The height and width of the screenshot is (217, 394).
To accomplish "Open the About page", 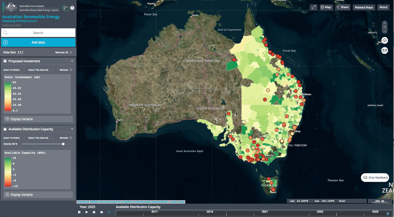I will click(x=383, y=7).
